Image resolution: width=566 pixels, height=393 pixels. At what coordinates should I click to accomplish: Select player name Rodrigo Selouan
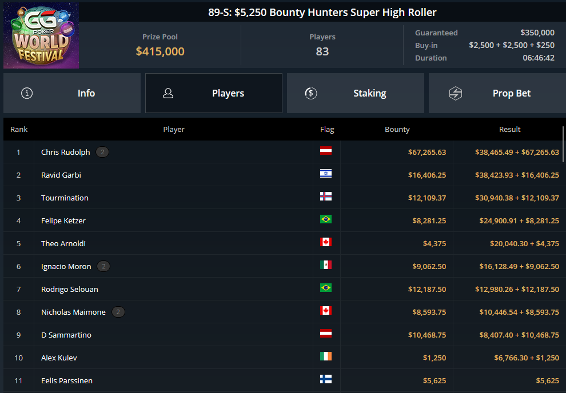click(x=70, y=289)
